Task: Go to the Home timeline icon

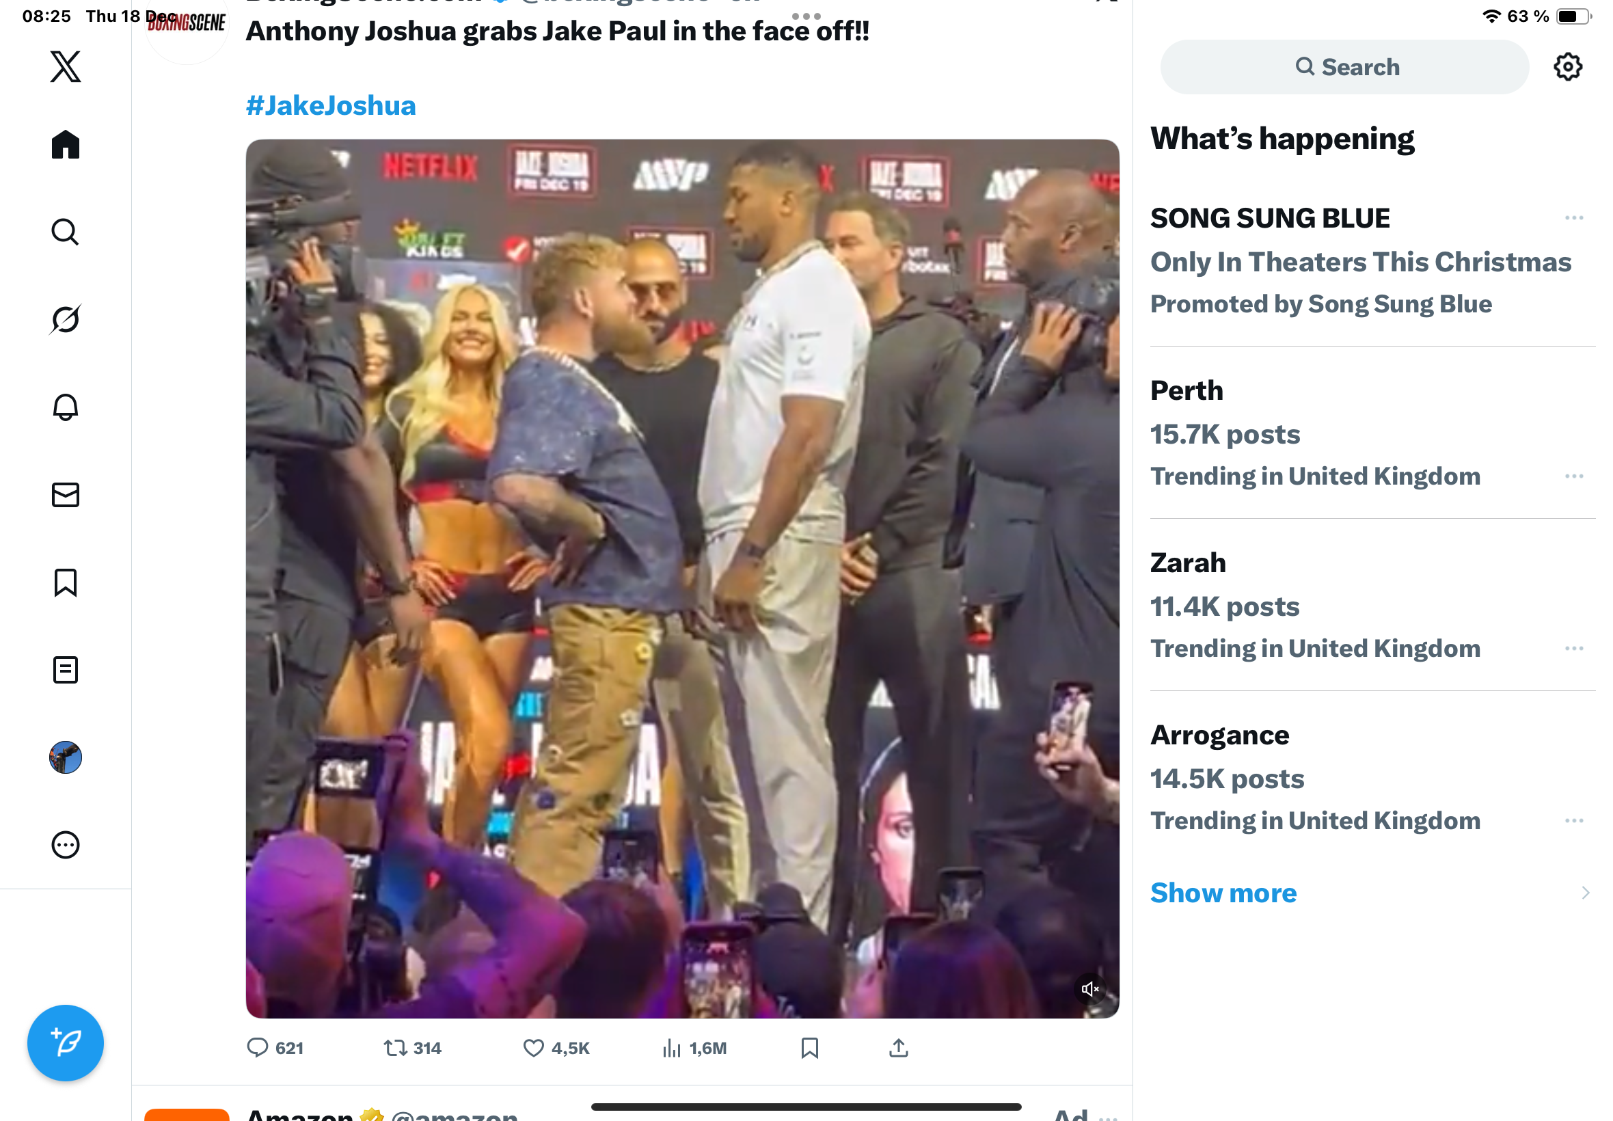Action: 66,145
